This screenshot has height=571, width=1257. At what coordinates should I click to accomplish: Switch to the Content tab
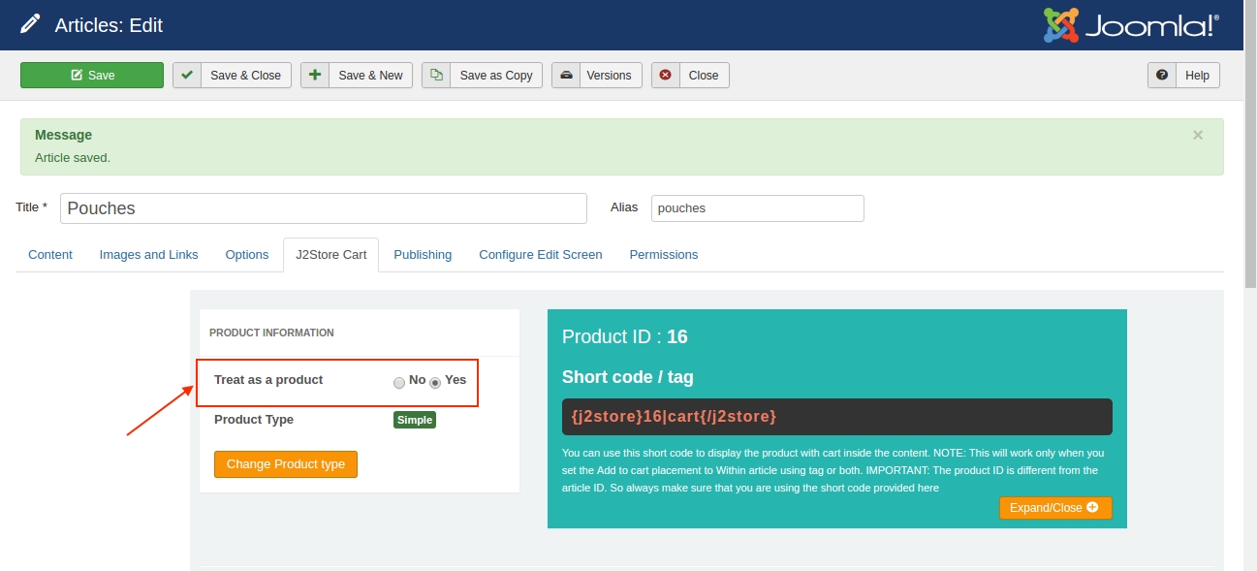(50, 255)
